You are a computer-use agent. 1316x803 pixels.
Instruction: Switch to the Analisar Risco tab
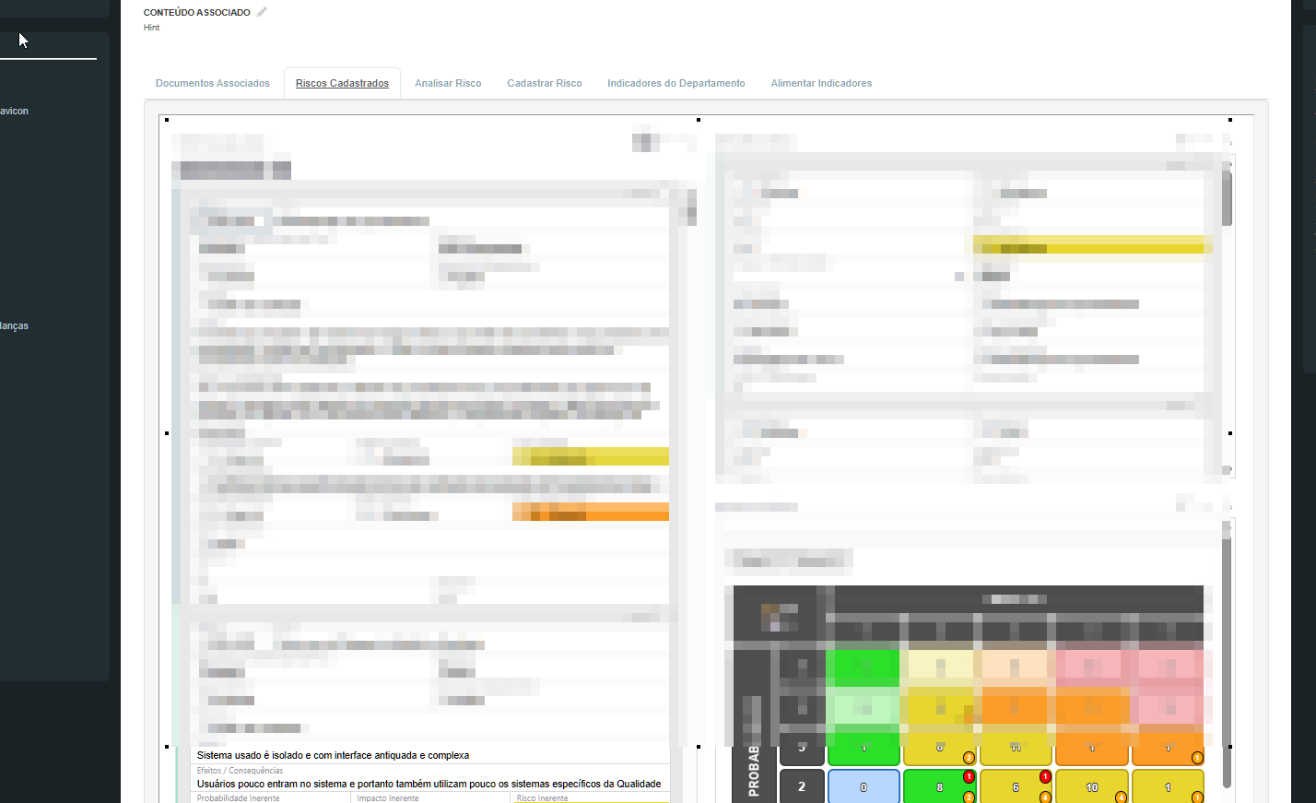(448, 83)
